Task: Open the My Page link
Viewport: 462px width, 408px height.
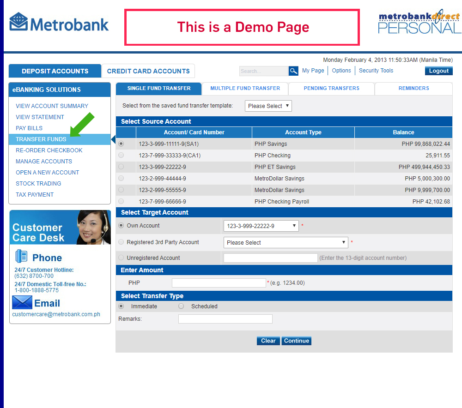Action: [x=313, y=71]
